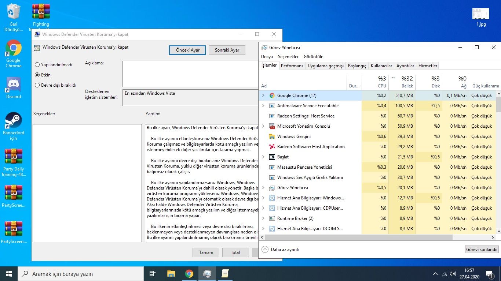Select the Yapılandırılmadı radio option
Viewport: 501px width, 281px height.
pyautogui.click(x=37, y=65)
